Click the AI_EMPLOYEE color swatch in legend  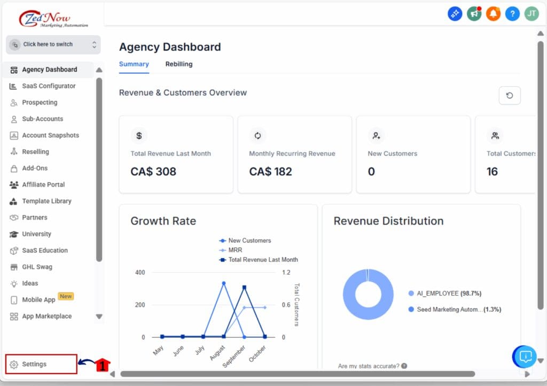[411, 294]
